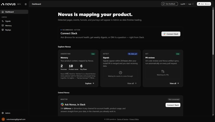Click the Dashboard header title
Image resolution: width=215 pixels, height=122 pixels.
tap(36, 4)
